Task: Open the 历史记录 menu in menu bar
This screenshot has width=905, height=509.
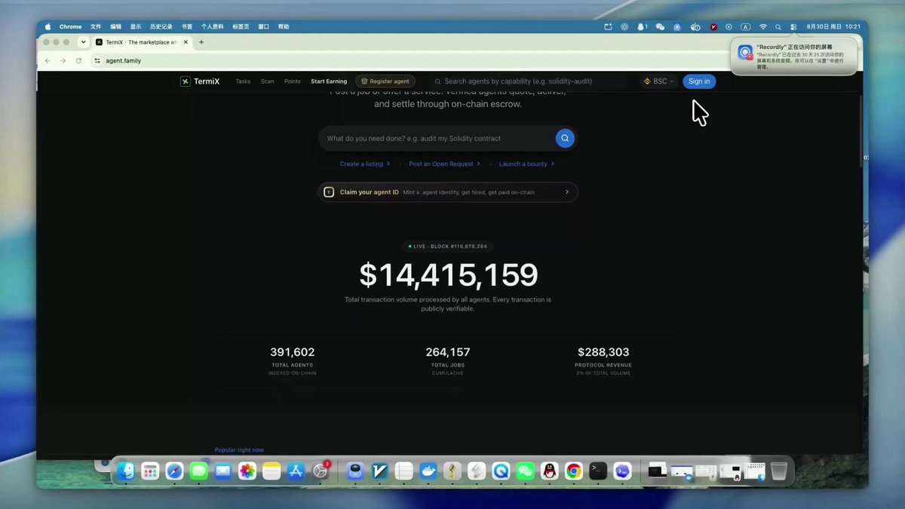Action: coord(161,26)
